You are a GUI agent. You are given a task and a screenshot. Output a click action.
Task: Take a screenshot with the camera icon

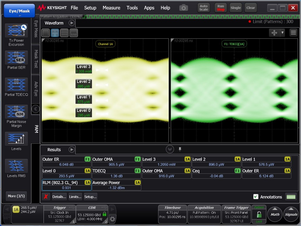[x=183, y=8]
